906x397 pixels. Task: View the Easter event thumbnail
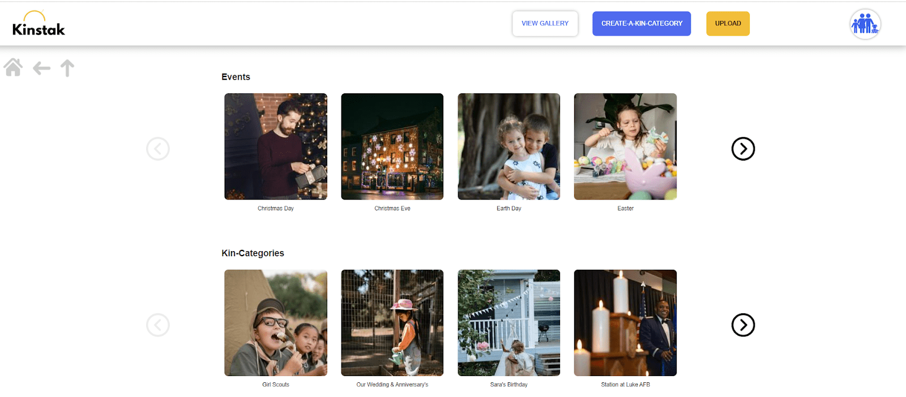625,146
